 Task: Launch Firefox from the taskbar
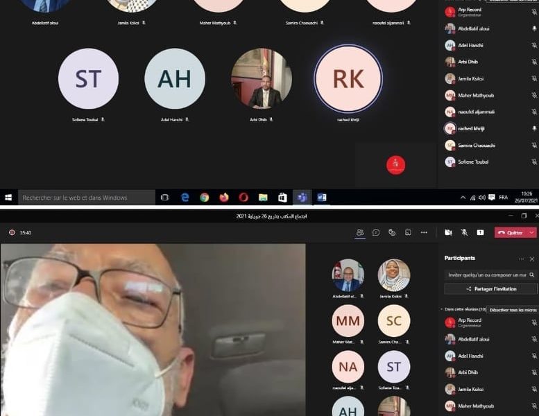point(224,198)
